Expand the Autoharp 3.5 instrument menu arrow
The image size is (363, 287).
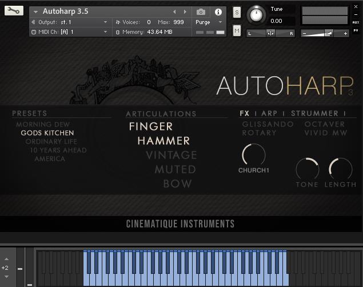[x=35, y=11]
